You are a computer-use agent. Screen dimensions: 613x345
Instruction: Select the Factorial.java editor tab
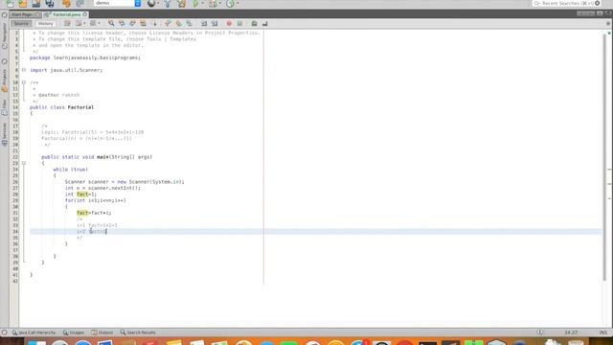pyautogui.click(x=66, y=14)
